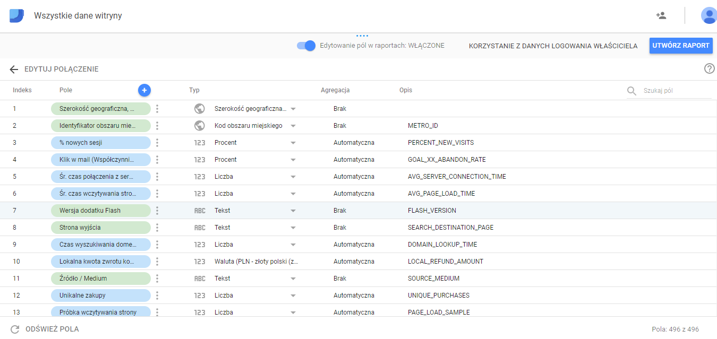Click the blue plus icon to add field
The image size is (717, 339).
[x=144, y=90]
